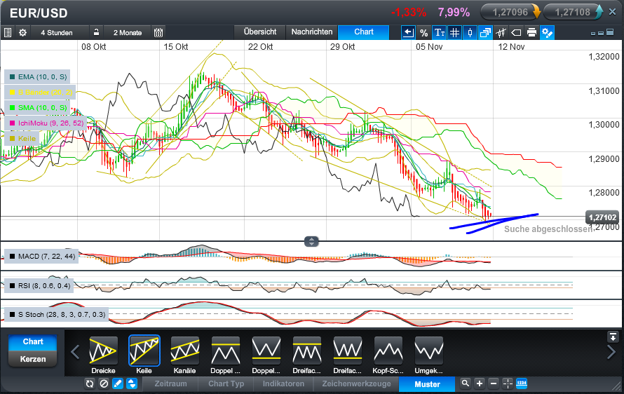Click the blue up-down arrows icon
The width and height of the screenshot is (624, 394).
[x=132, y=383]
